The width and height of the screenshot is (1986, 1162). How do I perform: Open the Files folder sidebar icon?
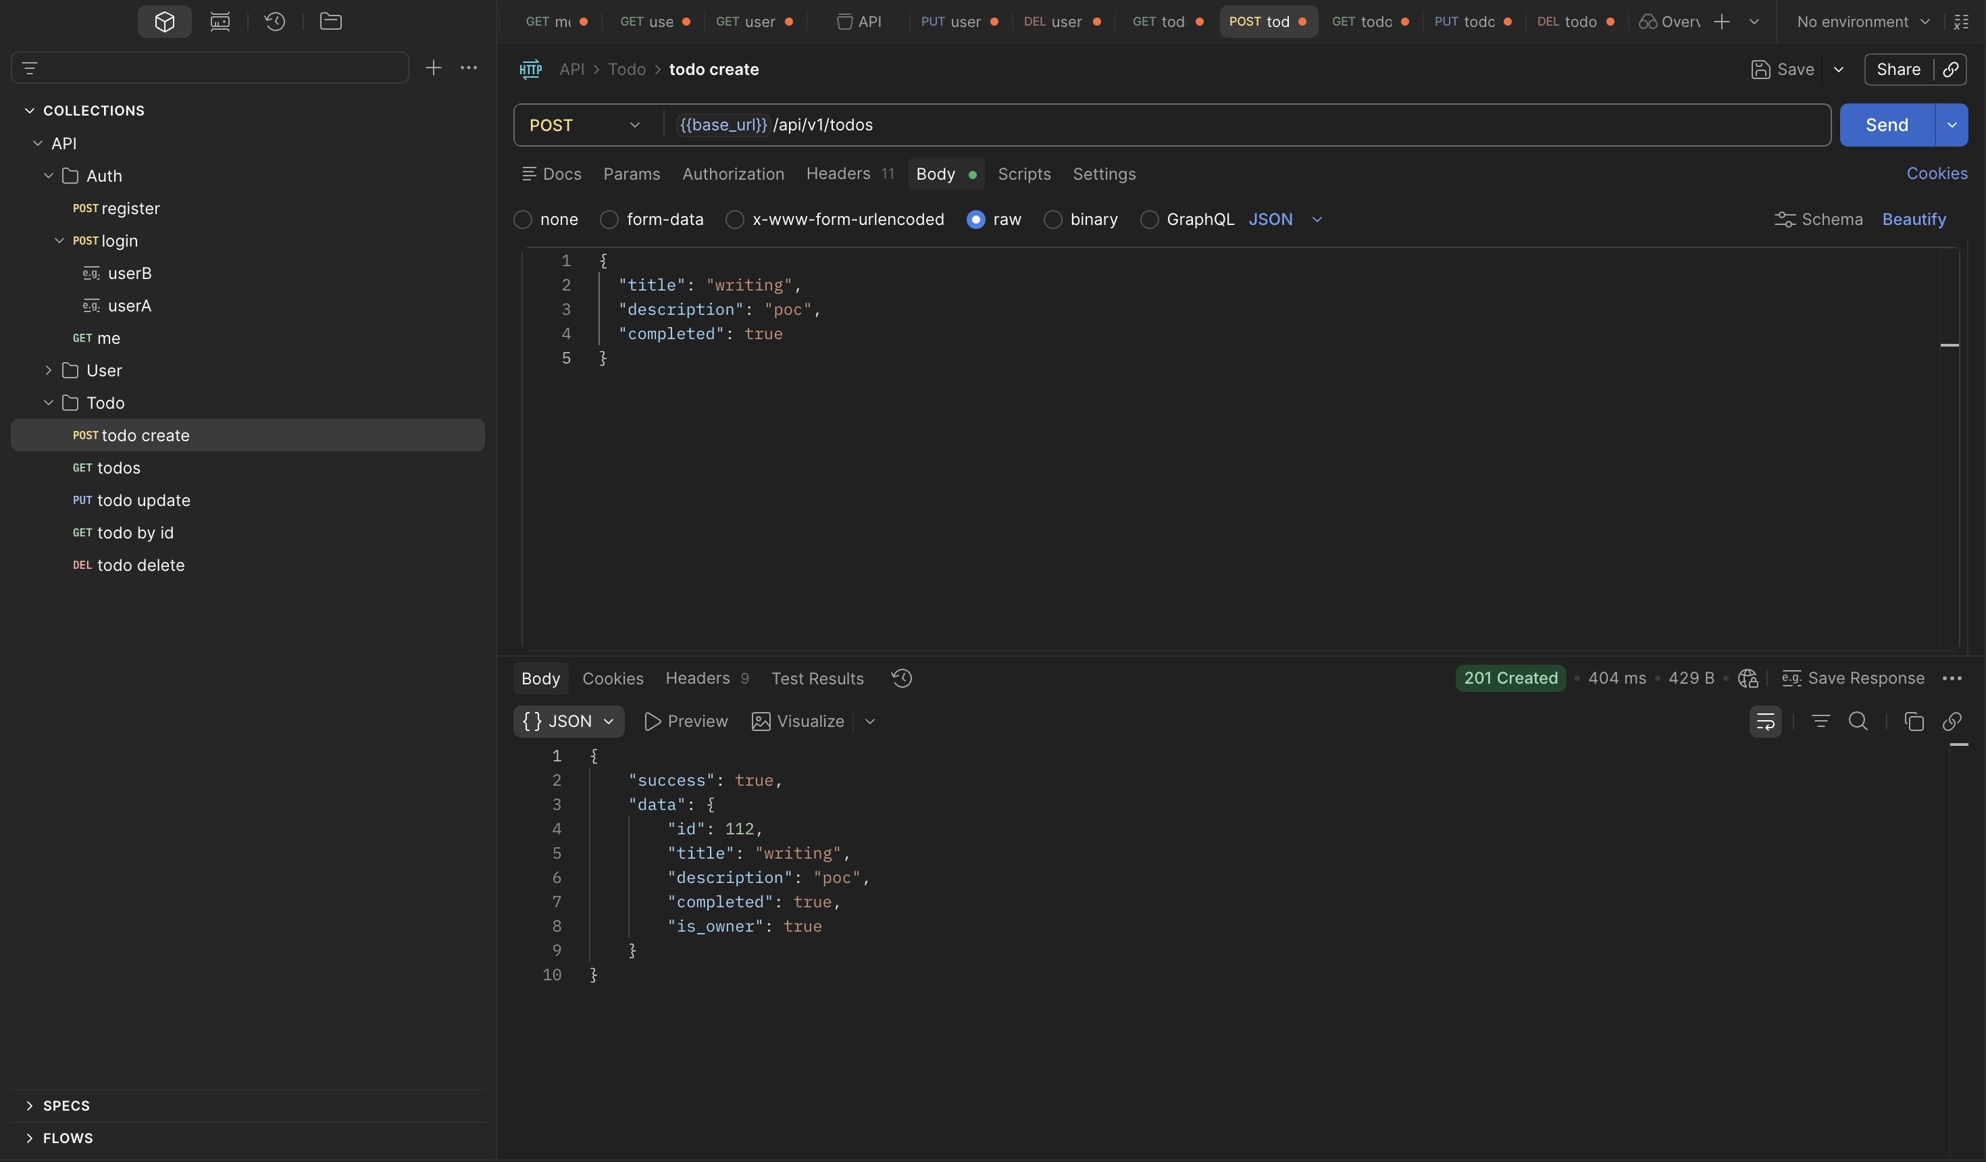coord(330,22)
